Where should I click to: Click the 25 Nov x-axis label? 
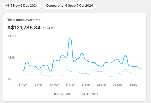(102, 85)
